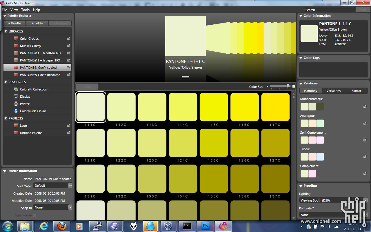Open Complement harmony pop-out icon
This screenshot has height=232, width=371.
(365, 173)
